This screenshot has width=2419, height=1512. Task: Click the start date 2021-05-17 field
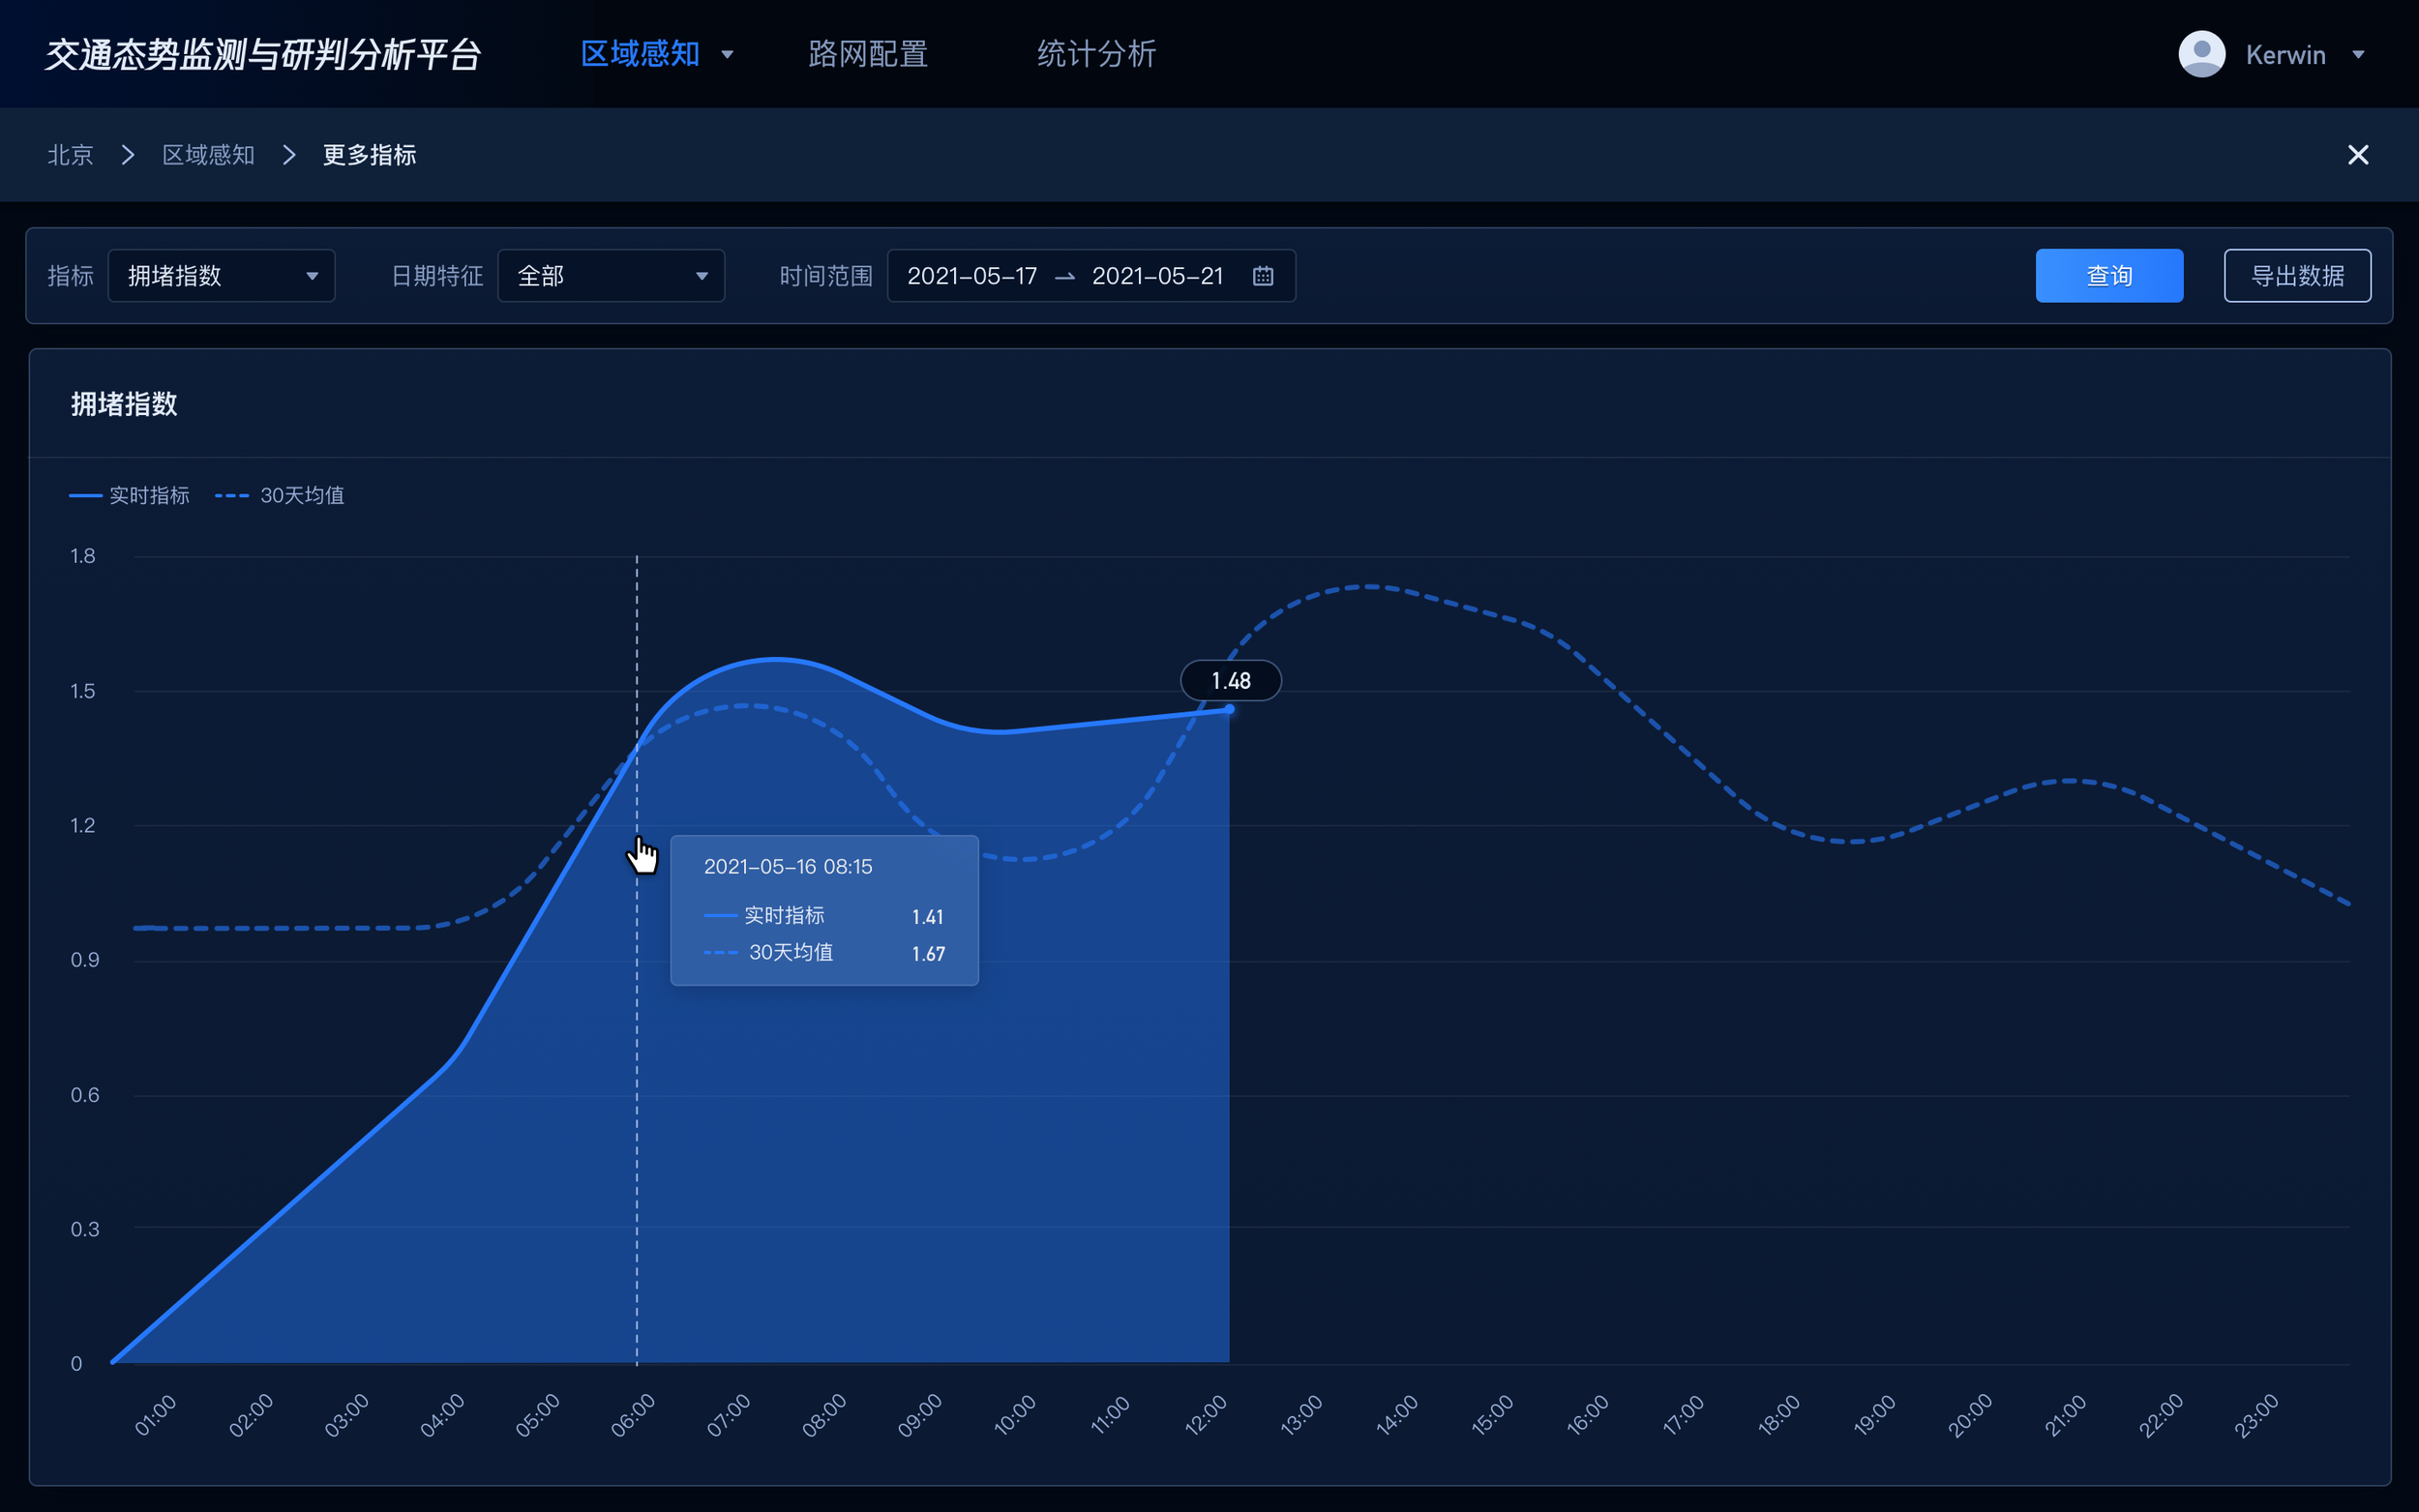pyautogui.click(x=971, y=276)
